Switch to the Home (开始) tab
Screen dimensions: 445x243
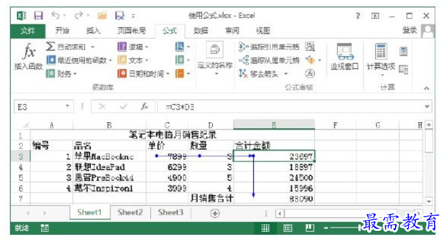[x=62, y=30]
